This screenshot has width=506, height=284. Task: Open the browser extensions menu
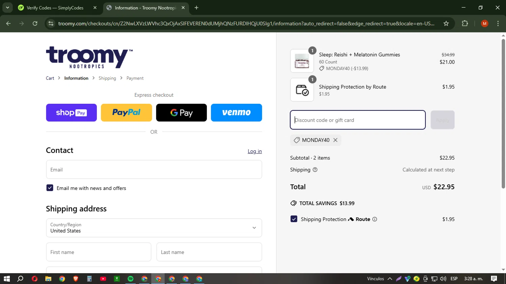pos(465,24)
